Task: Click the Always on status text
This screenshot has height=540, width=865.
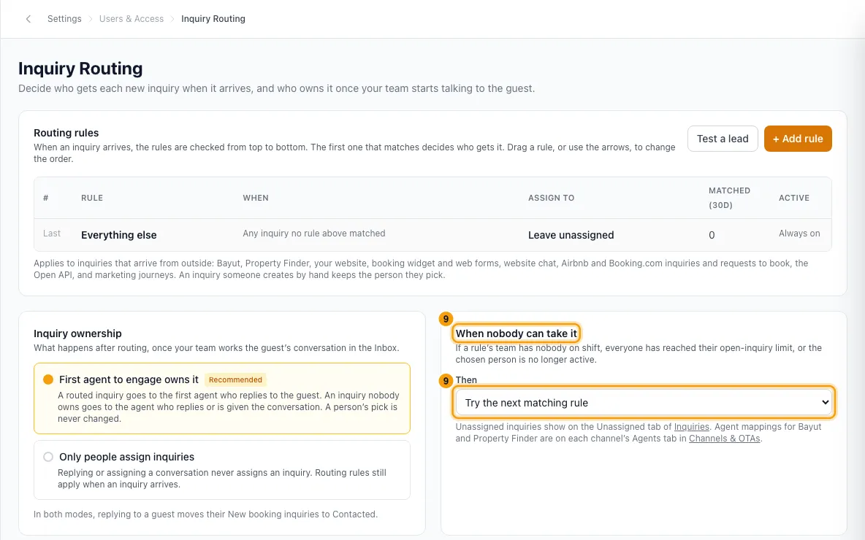Action: [x=799, y=234]
